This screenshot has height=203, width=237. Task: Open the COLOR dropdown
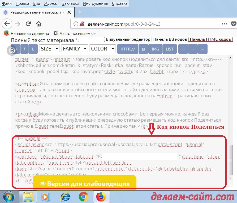click(x=103, y=48)
